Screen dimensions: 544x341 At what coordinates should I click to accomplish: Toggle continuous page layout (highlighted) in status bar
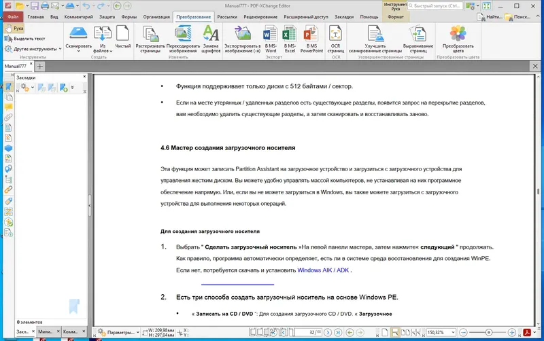click(x=395, y=332)
